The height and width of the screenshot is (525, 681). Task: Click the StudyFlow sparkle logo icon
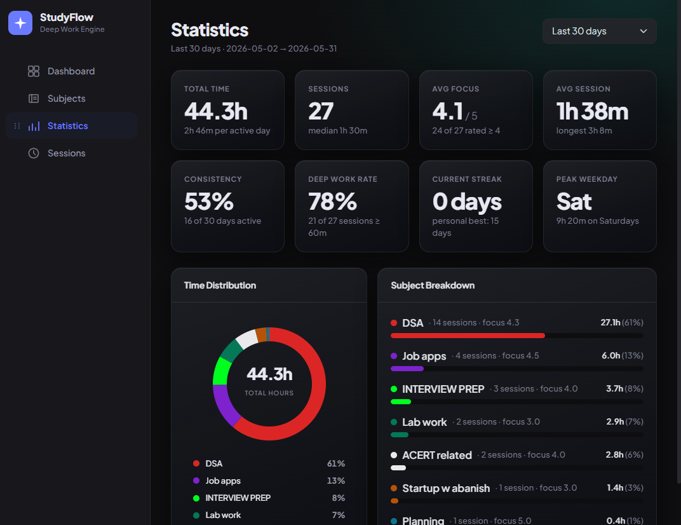point(20,23)
